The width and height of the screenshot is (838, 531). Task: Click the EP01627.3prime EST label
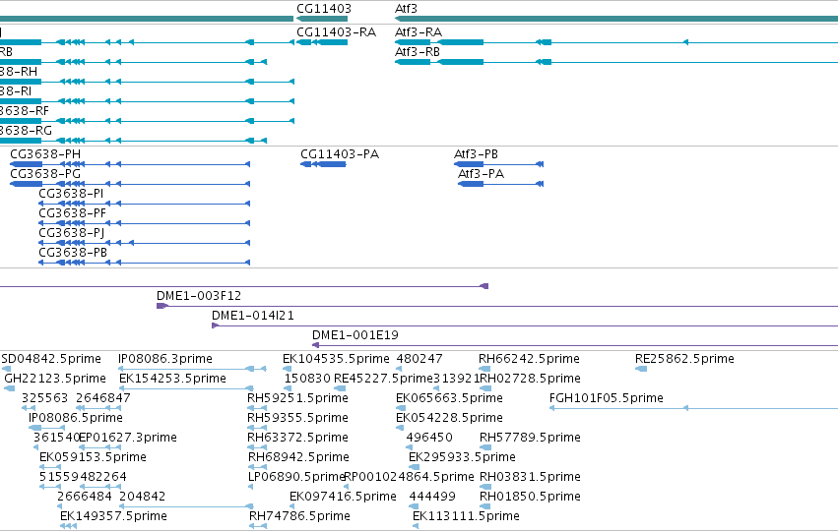click(128, 438)
